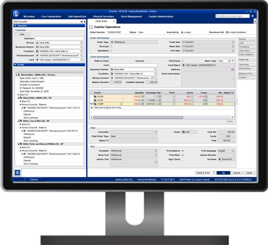Image resolution: width=268 pixels, height=245 pixels.
Task: Click the search query input field
Action: (233, 16)
